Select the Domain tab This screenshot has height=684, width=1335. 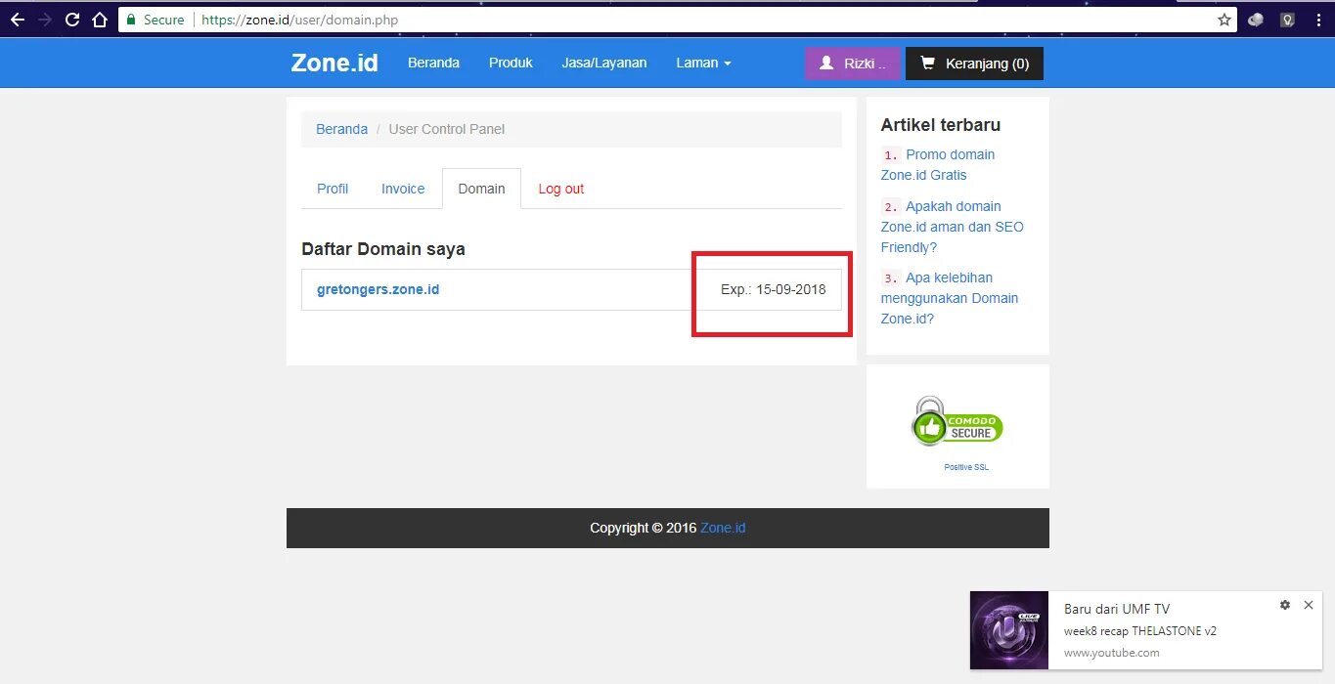[481, 189]
